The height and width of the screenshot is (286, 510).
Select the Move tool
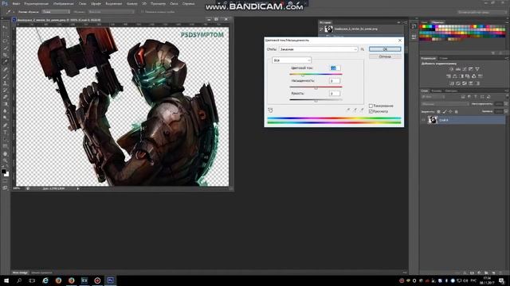pyautogui.click(x=5, y=27)
